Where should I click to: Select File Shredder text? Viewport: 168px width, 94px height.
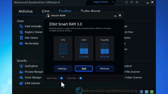32,44
